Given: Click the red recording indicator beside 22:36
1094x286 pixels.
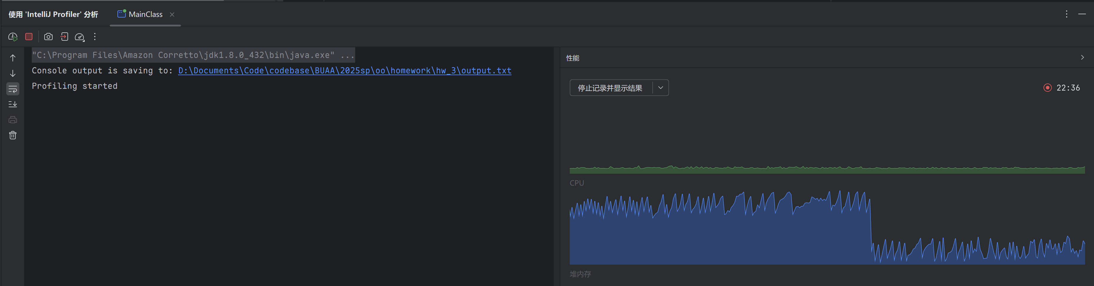Looking at the screenshot, I should tap(1047, 88).
